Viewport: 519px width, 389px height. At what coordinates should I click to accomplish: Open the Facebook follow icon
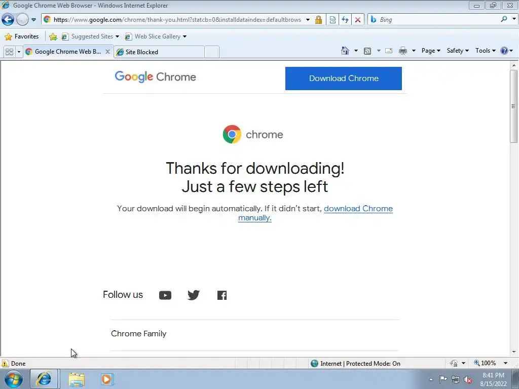pyautogui.click(x=222, y=295)
